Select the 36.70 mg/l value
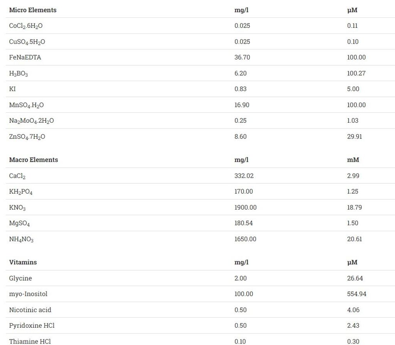The width and height of the screenshot is (395, 345). 242,57
